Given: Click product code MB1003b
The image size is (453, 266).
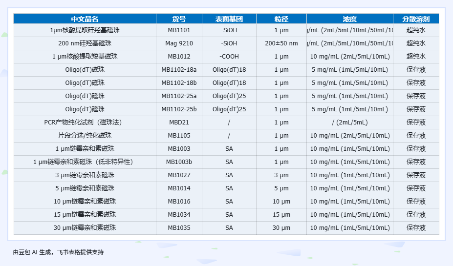Looking at the screenshot, I should (x=179, y=162).
